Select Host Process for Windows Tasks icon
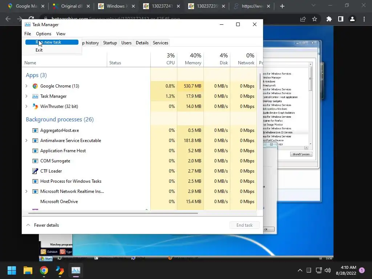 tap(35, 181)
